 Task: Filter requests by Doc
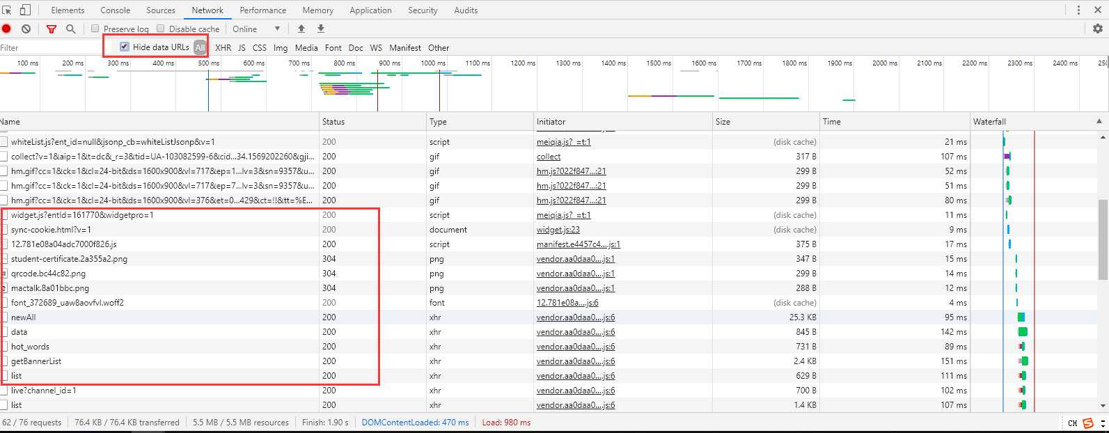coord(356,47)
